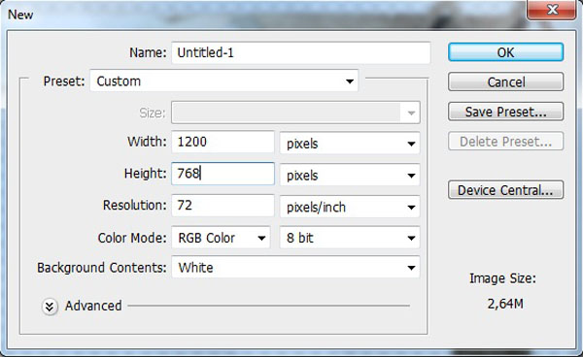Click the Delete Preset button
Viewport: 583px width, 357px height.
tap(505, 141)
